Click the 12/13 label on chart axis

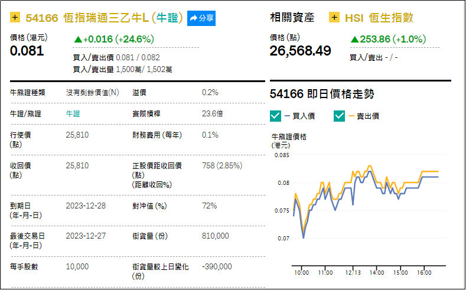(x=353, y=272)
